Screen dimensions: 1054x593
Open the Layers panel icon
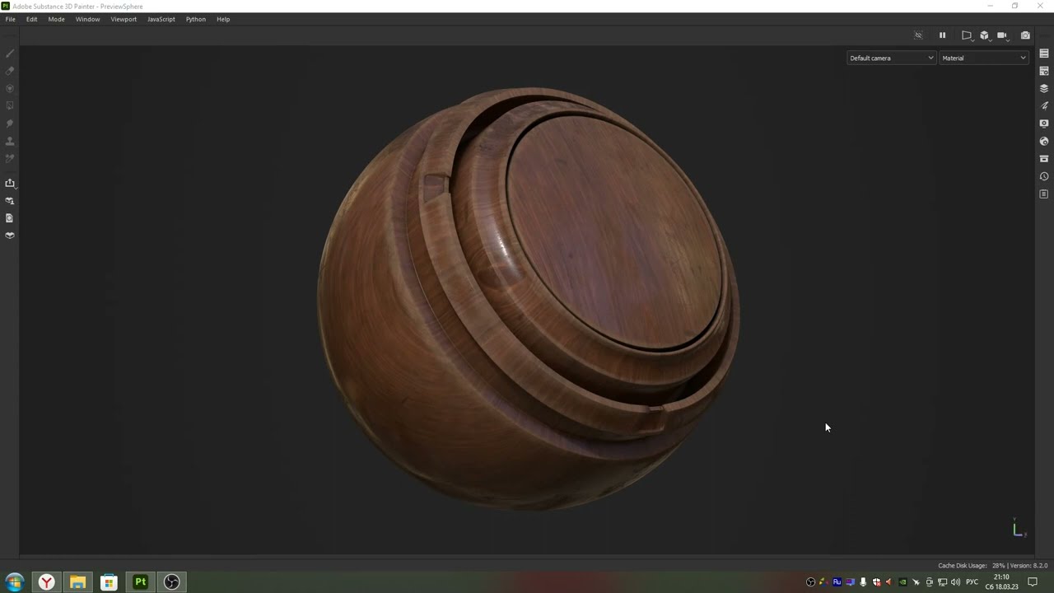tap(1044, 88)
